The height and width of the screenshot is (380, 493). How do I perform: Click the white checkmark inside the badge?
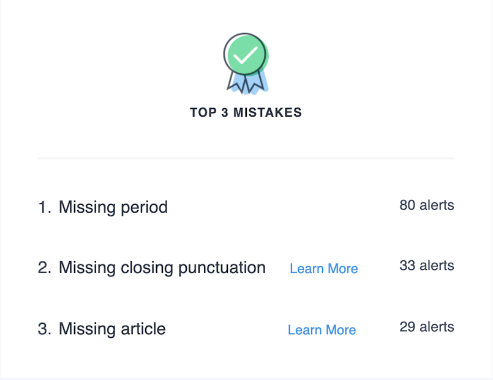point(245,55)
